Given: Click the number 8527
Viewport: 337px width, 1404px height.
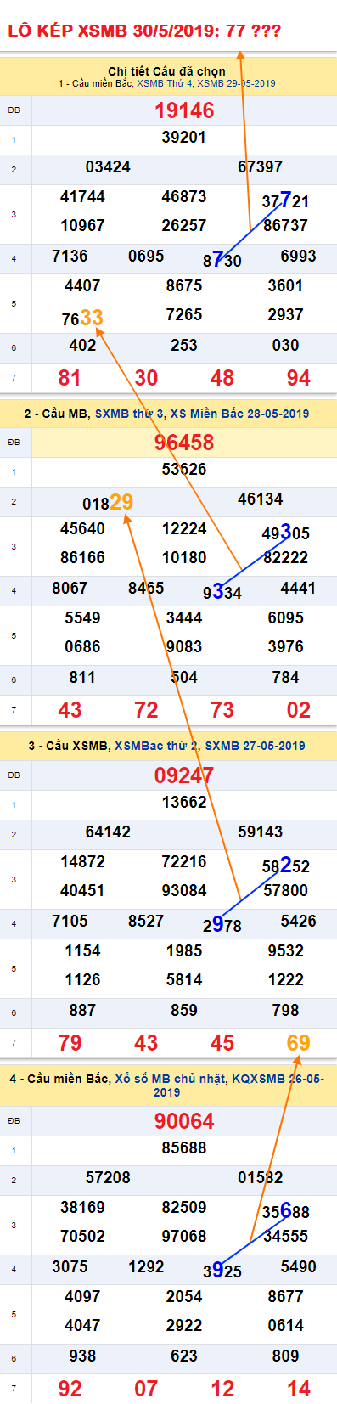Looking at the screenshot, I should coord(146,921).
